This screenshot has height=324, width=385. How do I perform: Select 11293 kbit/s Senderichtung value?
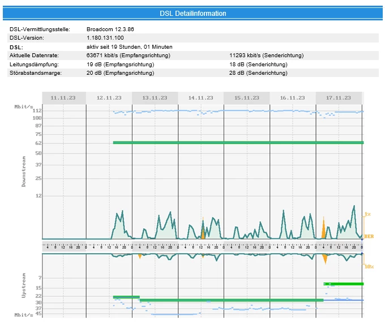point(267,56)
